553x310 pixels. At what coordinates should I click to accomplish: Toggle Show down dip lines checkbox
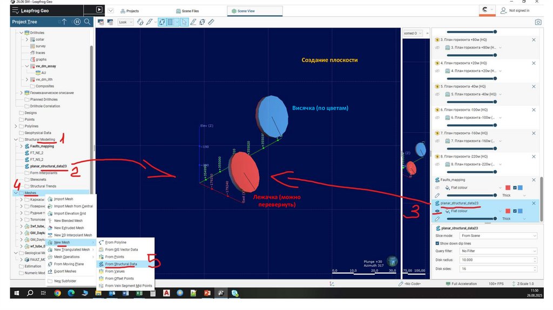(x=437, y=244)
